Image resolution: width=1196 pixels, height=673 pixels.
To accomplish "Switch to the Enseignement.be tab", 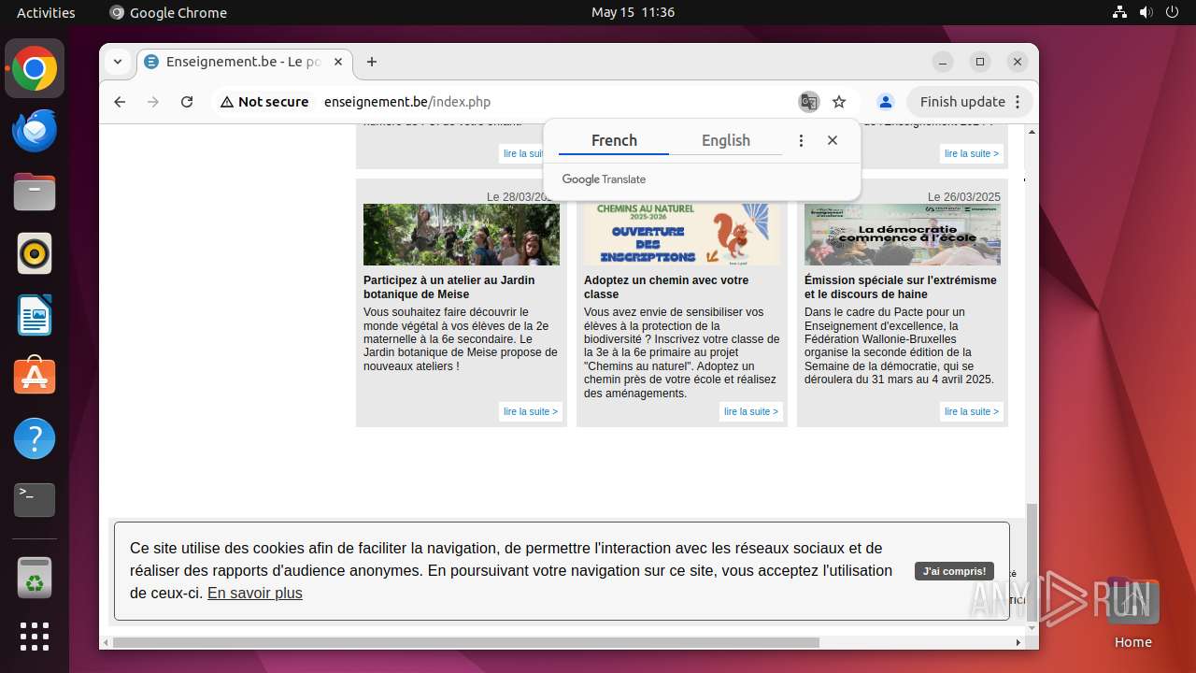I will point(245,62).
